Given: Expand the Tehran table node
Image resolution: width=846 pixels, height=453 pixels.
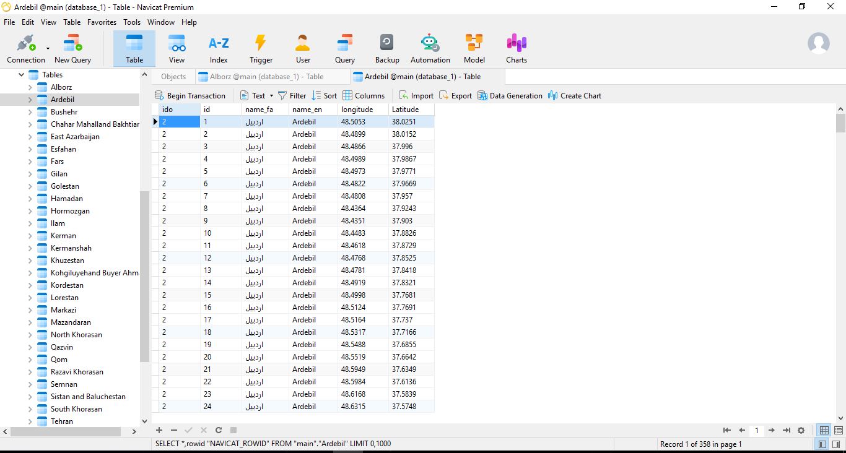Looking at the screenshot, I should 30,421.
